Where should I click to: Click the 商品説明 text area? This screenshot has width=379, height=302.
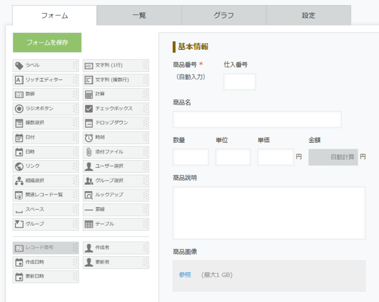[269, 213]
